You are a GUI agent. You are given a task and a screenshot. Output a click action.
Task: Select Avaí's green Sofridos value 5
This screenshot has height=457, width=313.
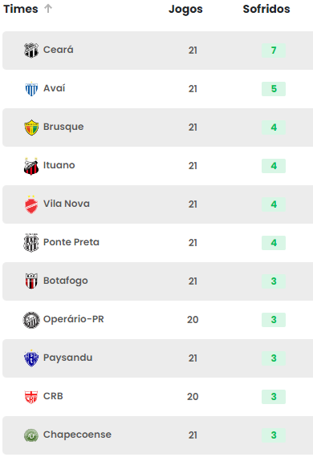(274, 89)
